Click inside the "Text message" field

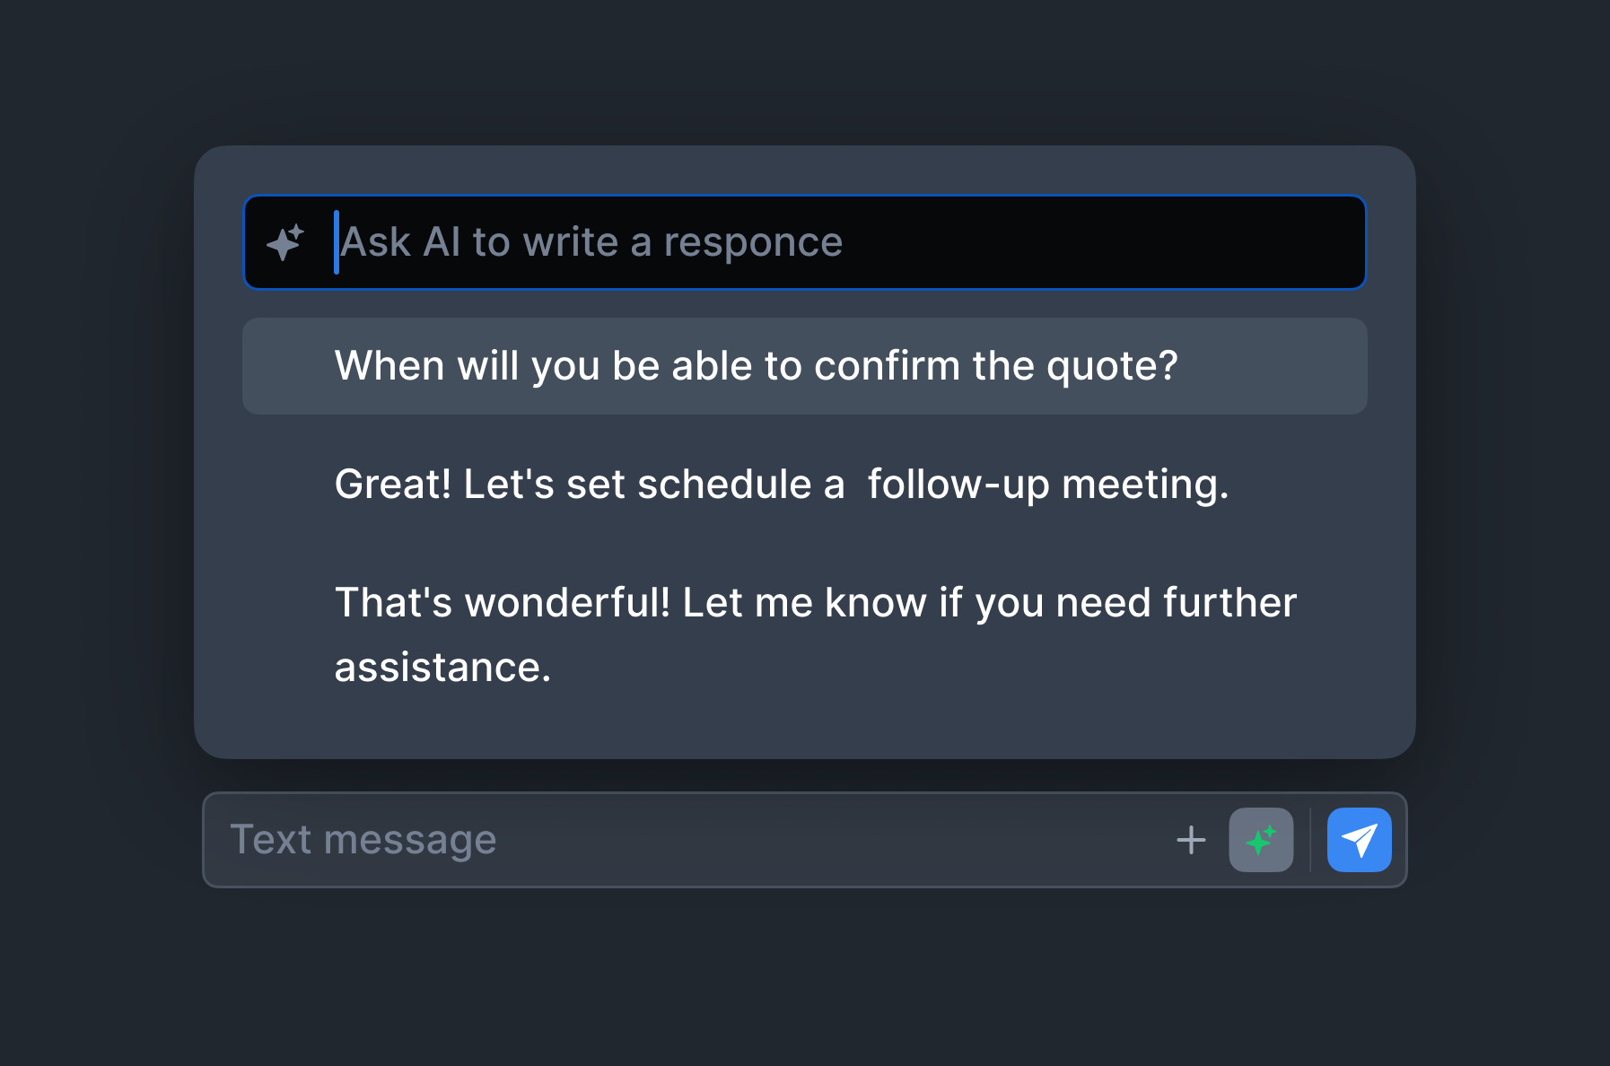pyautogui.click(x=628, y=840)
